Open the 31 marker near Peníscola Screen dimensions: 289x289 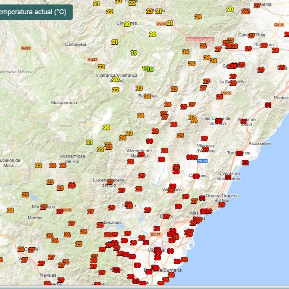(268, 105)
